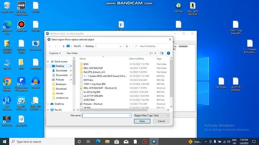Screen dimensions: 259x145
Task: Select Documents in the navigation pane
Action: (x=62, y=75)
